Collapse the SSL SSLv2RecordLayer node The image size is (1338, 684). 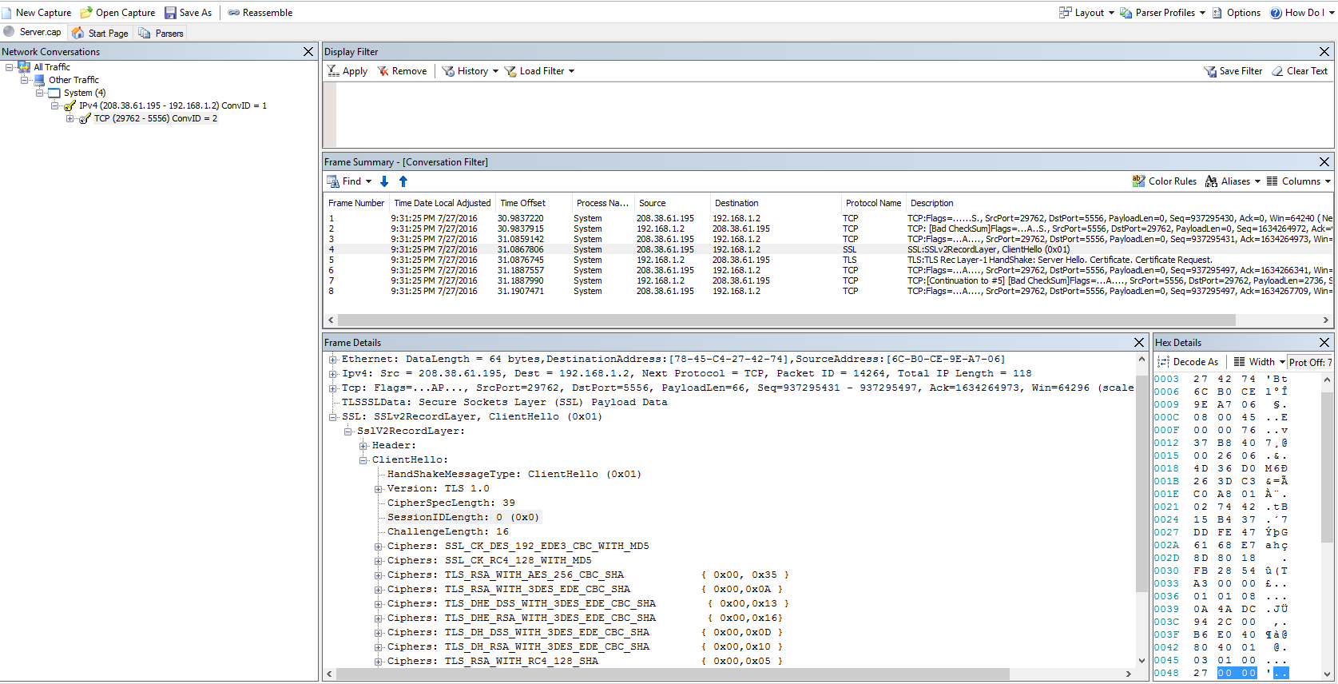tap(333, 417)
